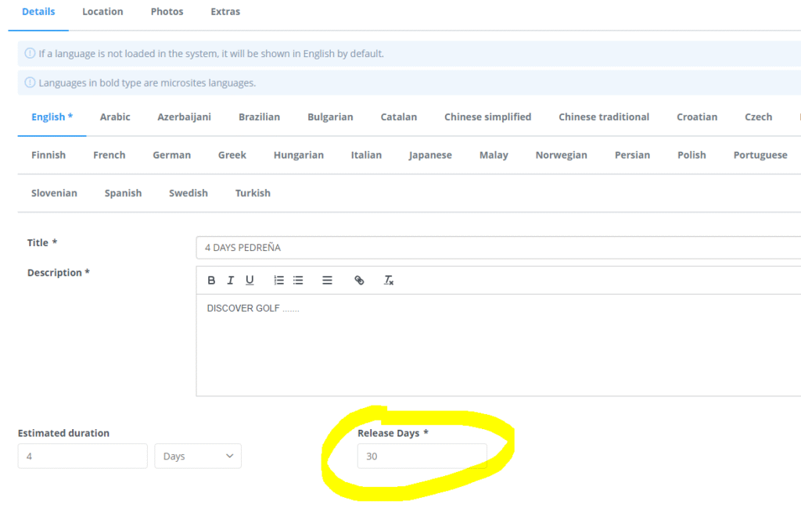
Task: Open text alignment option in editor
Action: (x=327, y=281)
